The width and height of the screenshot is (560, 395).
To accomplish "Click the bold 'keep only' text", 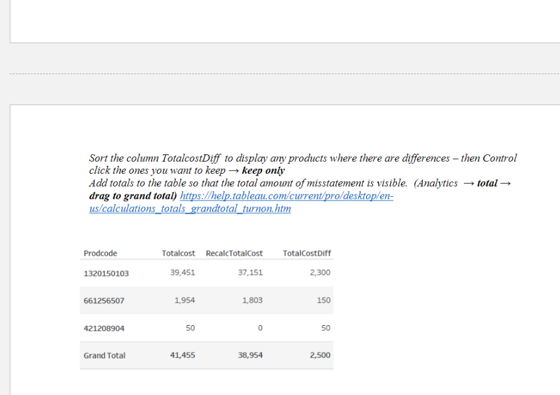I will [263, 171].
